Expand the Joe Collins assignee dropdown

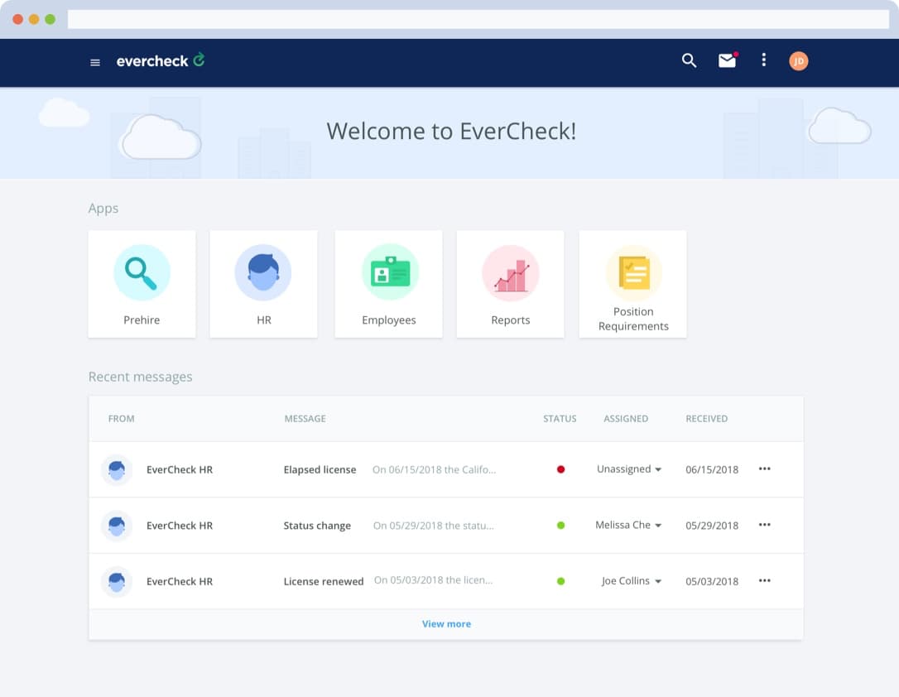(x=632, y=580)
